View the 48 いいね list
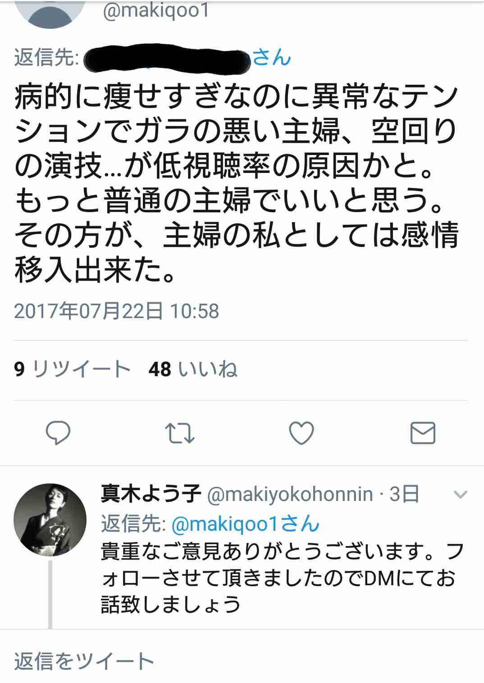484x683 pixels. point(193,369)
